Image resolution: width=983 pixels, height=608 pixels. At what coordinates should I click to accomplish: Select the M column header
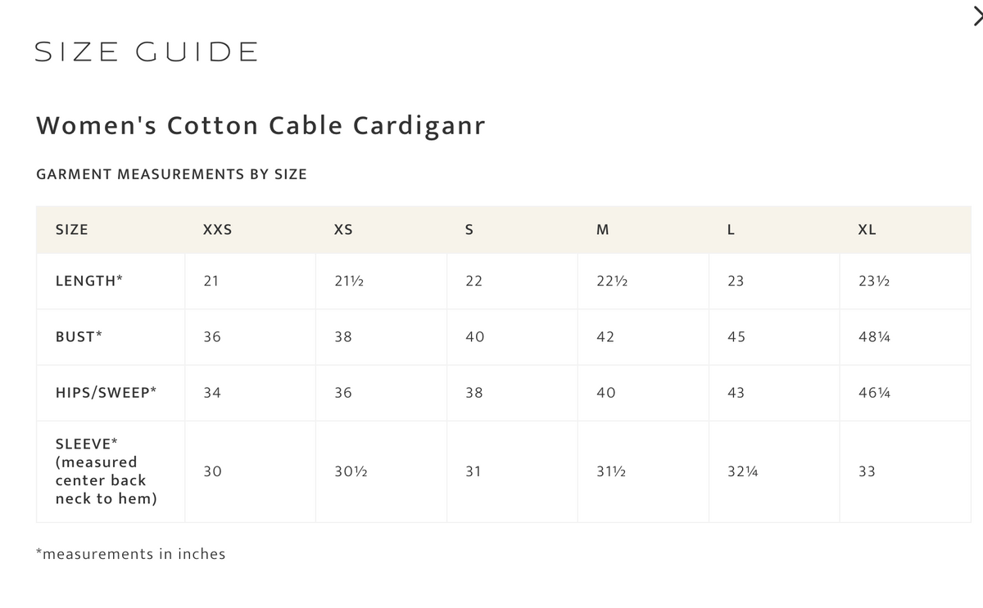[602, 230]
